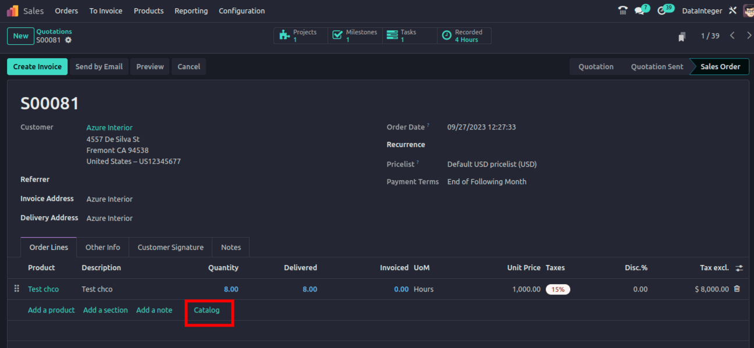The image size is (754, 348).
Task: Open the Customer Signature tab
Action: coord(170,247)
